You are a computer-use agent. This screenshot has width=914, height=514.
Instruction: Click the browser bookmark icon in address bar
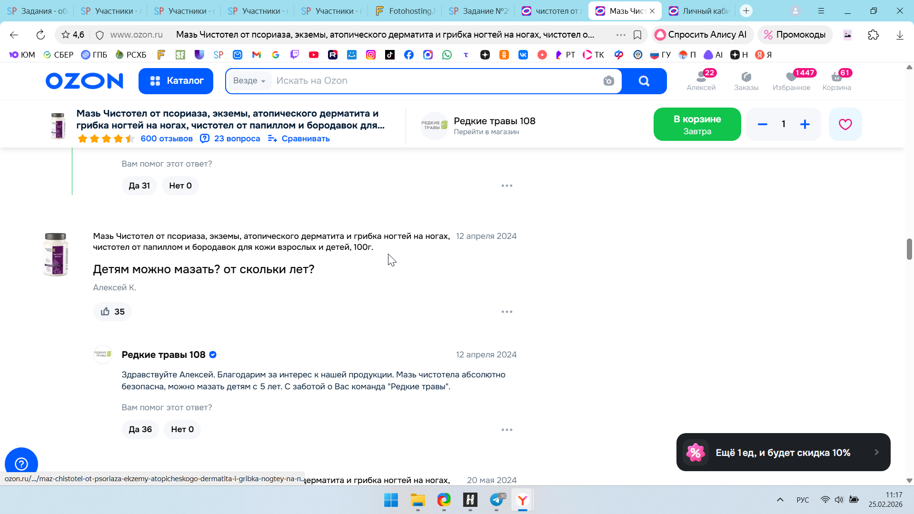[637, 35]
